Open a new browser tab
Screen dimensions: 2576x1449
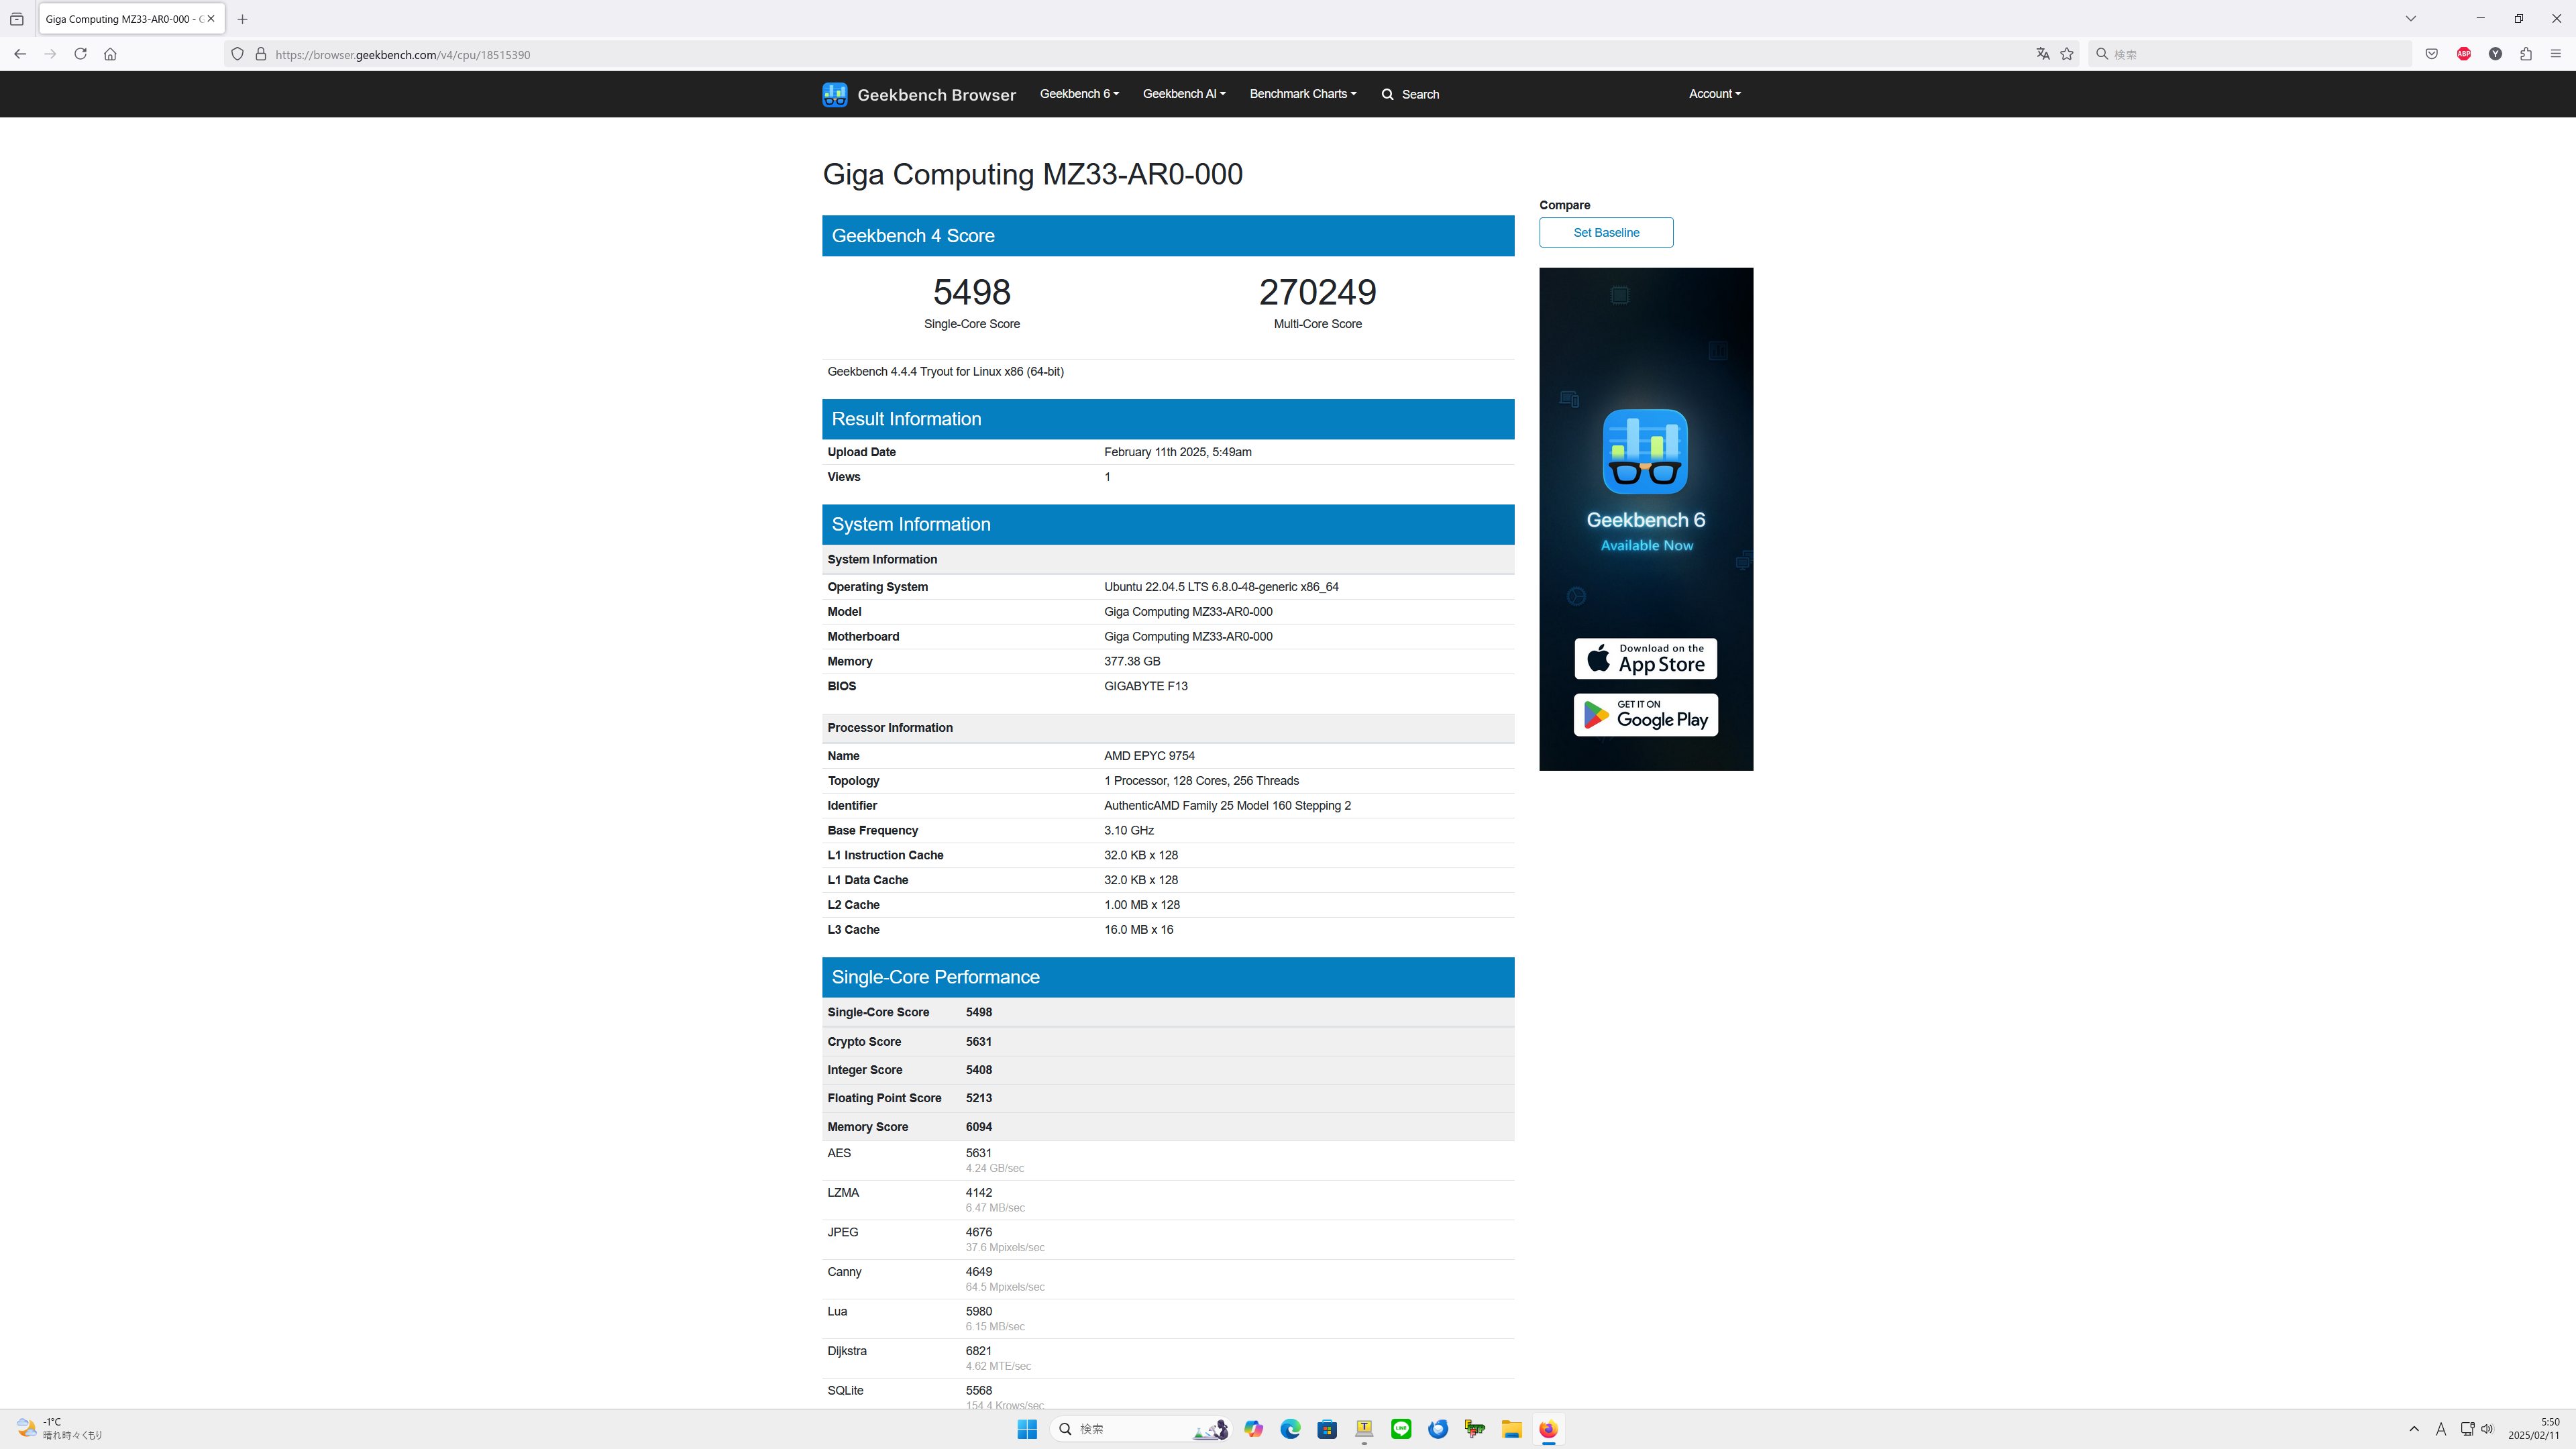coord(242,19)
